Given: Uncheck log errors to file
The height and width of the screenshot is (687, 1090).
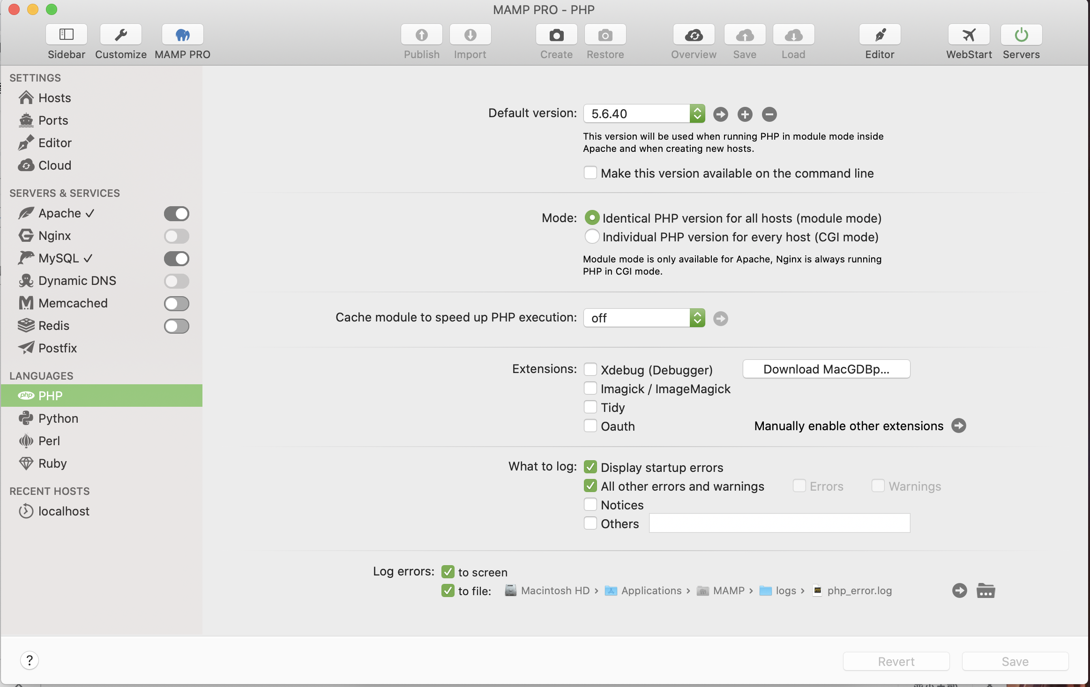Looking at the screenshot, I should click(x=448, y=590).
